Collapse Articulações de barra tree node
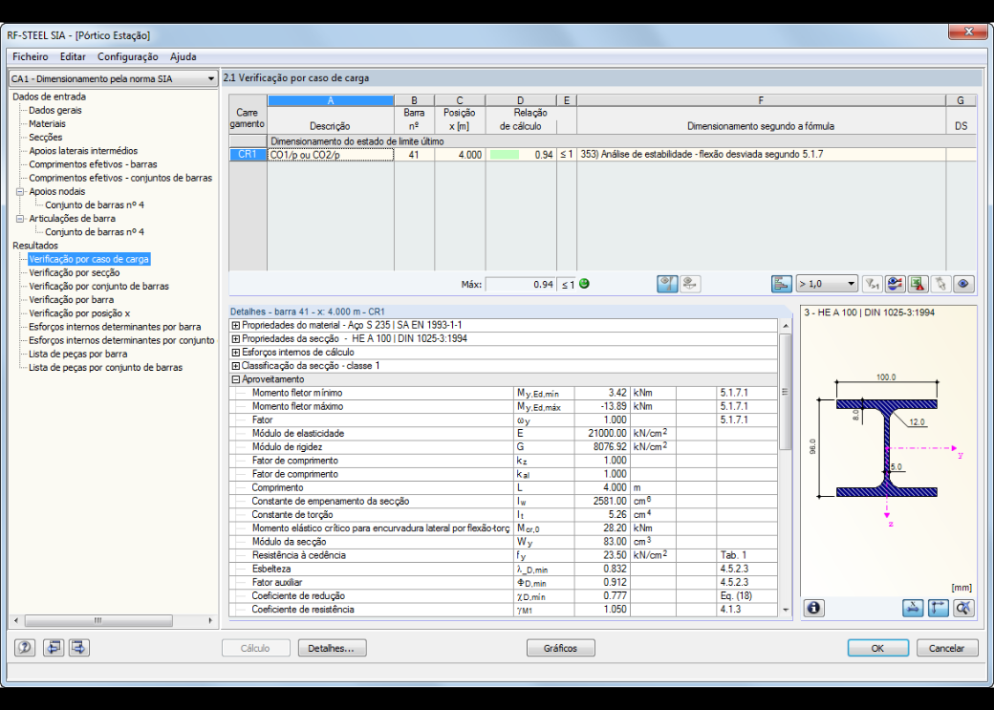 [x=20, y=219]
